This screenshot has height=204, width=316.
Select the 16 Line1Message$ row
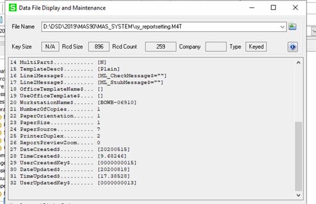pos(88,76)
